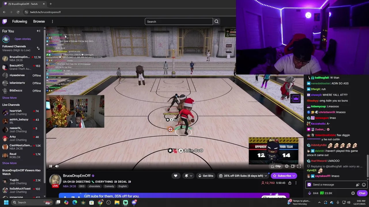Change Followed Channels sort order
The image size is (369, 207).
(38, 48)
